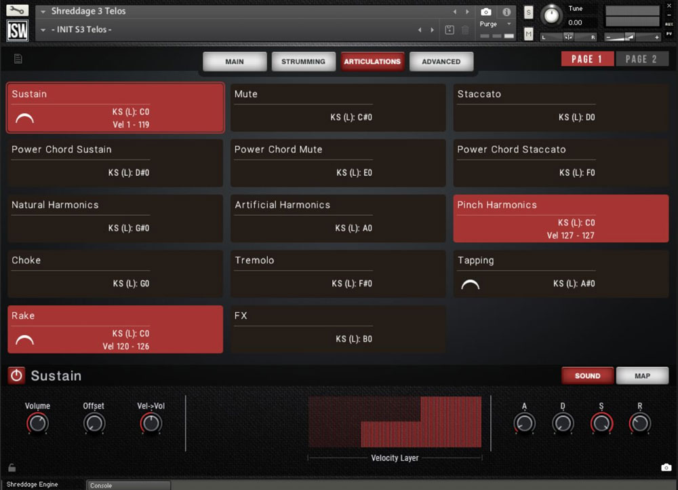The width and height of the screenshot is (678, 490).
Task: Click the curve icon in the Sustain cell
Action: point(24,118)
